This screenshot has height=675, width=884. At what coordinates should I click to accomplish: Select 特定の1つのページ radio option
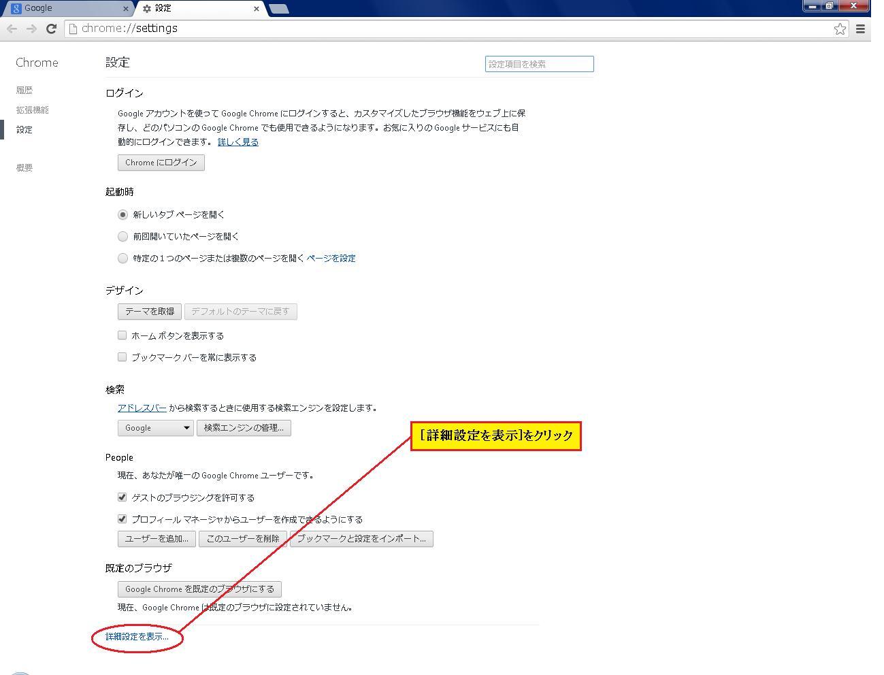(122, 258)
